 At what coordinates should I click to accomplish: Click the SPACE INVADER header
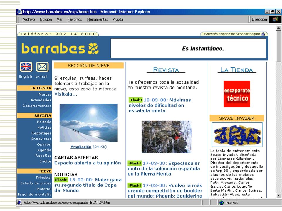(237, 118)
